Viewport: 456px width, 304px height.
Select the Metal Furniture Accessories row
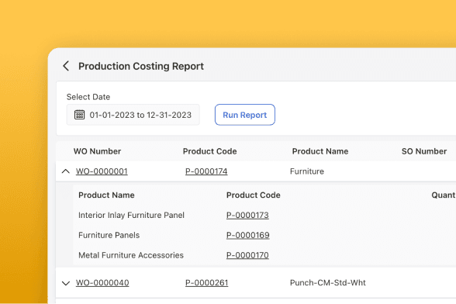(x=264, y=255)
